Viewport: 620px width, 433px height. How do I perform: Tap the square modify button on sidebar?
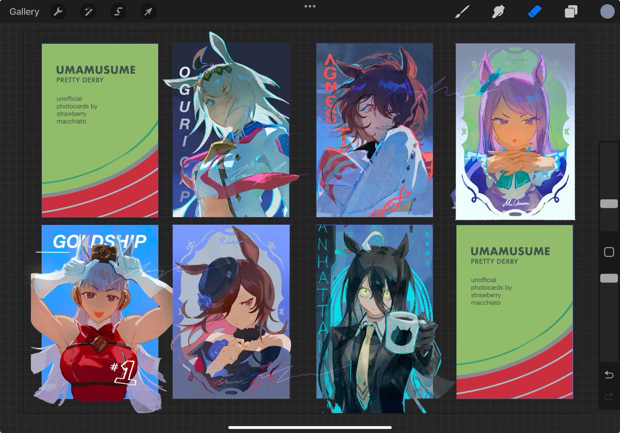[x=609, y=252]
